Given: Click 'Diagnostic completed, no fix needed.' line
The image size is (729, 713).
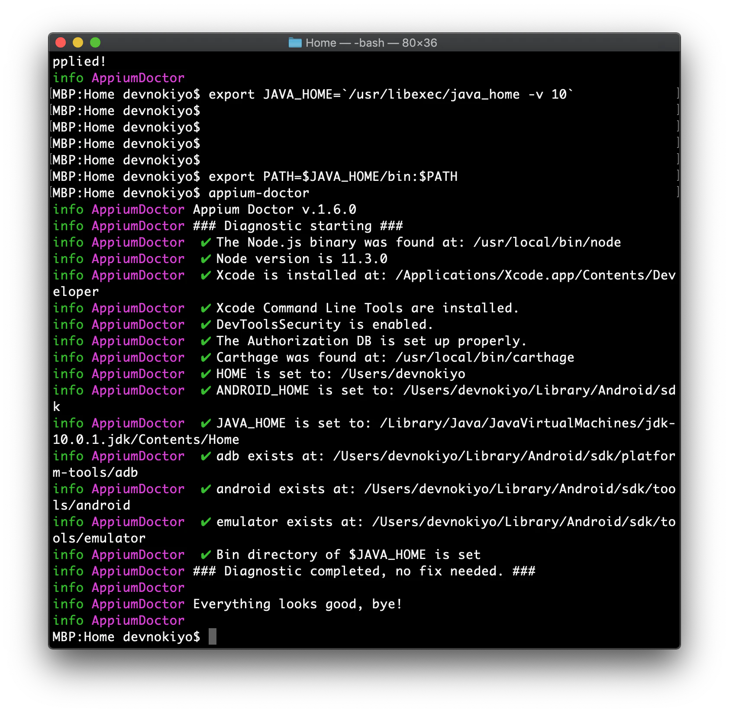Looking at the screenshot, I should [364, 571].
